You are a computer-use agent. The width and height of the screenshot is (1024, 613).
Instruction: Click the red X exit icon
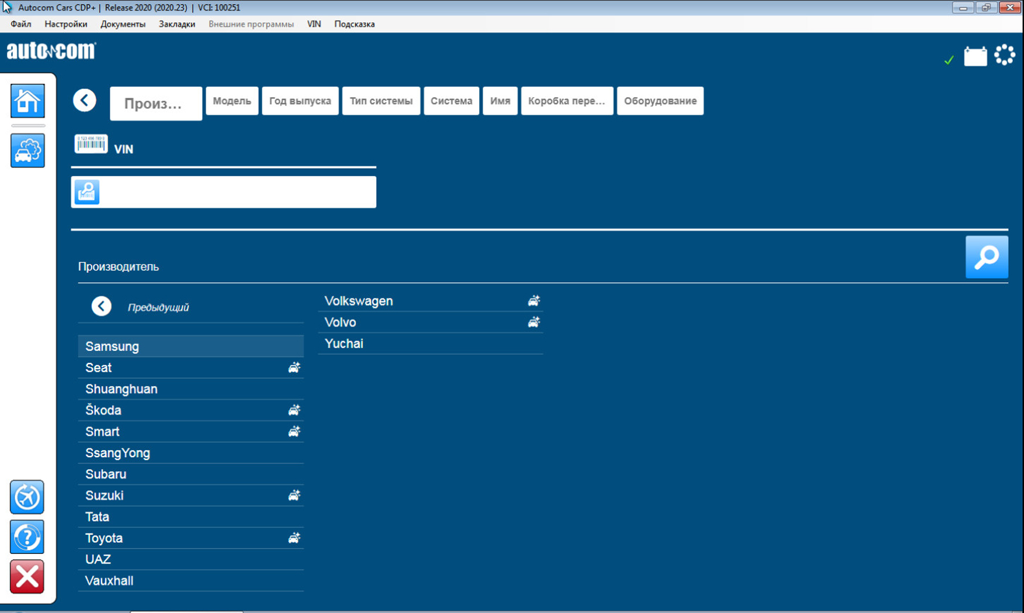[27, 577]
